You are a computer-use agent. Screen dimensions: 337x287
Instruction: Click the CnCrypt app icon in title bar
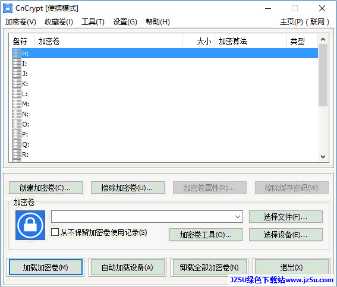[8, 8]
